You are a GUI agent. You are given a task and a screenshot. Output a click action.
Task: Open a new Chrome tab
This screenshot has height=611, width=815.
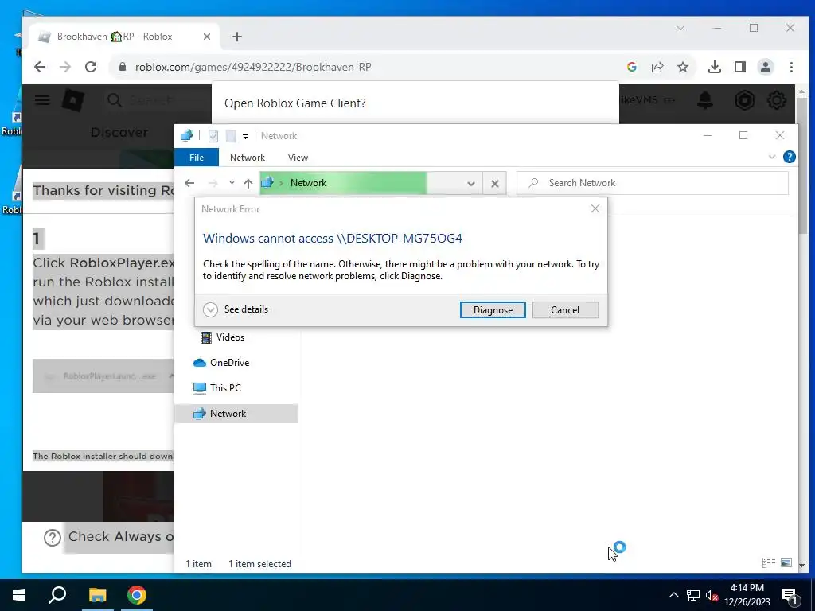tap(237, 37)
